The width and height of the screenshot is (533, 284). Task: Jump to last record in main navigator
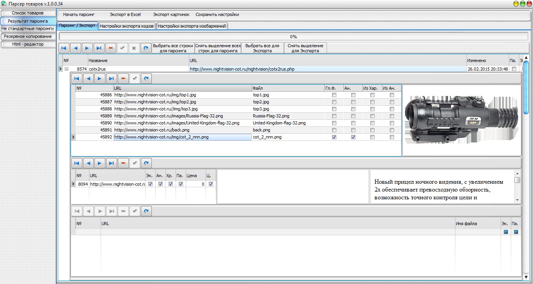(99, 48)
